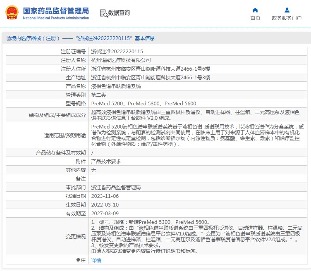Click the 注册人住所 row label
This screenshot has width=311, height=271.
pos(73,69)
